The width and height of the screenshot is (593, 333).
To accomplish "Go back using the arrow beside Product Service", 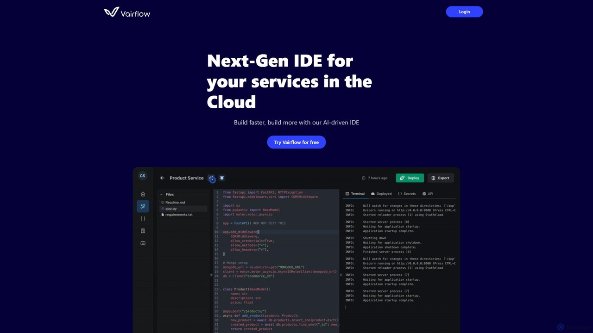I will click(162, 178).
